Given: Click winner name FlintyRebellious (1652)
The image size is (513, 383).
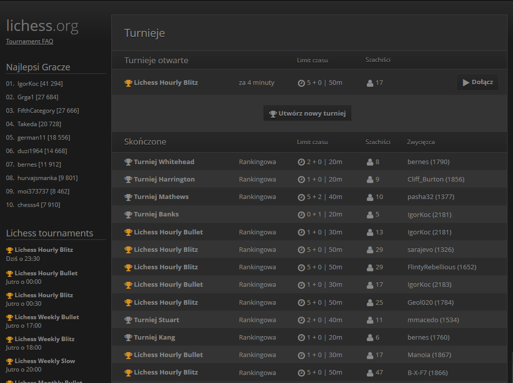Looking at the screenshot, I should coord(442,267).
